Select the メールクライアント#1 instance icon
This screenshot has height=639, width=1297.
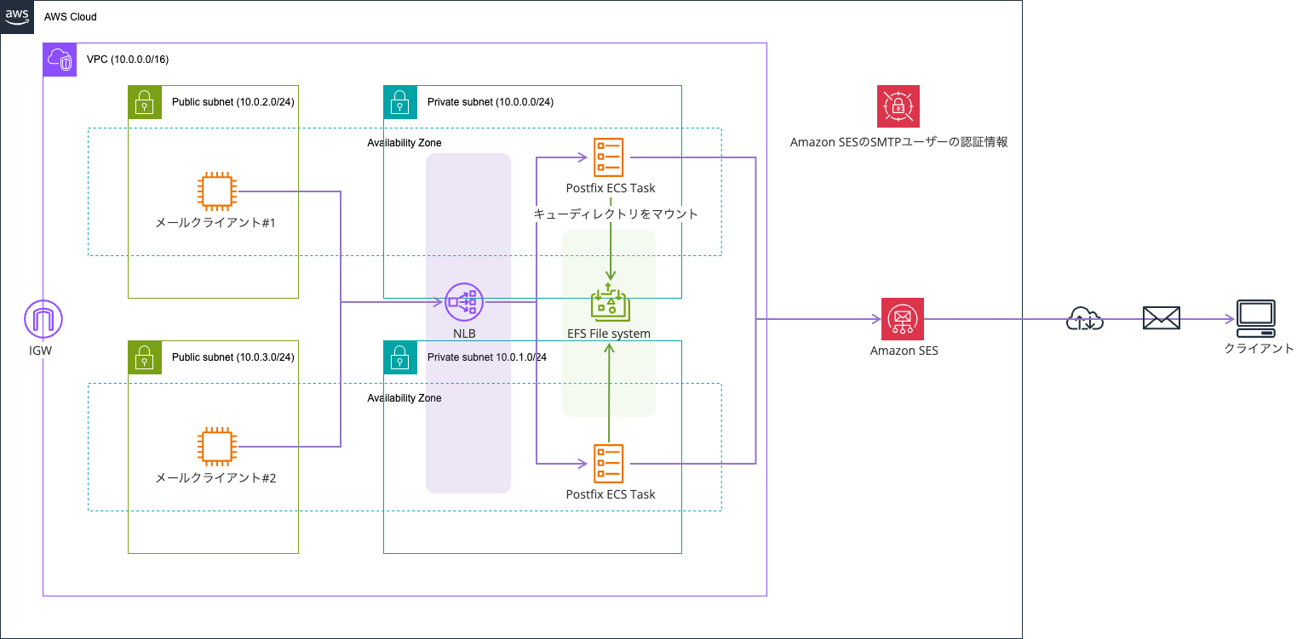click(x=216, y=191)
